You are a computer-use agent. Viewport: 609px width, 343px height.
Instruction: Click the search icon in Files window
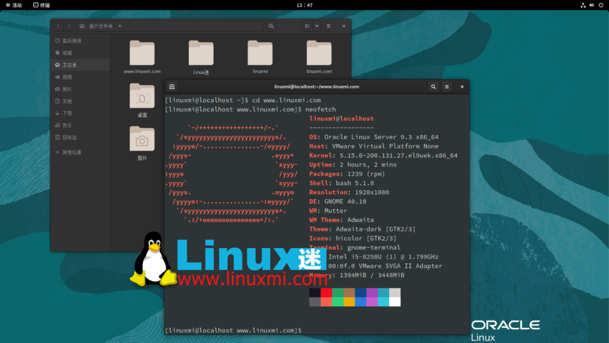click(x=271, y=26)
